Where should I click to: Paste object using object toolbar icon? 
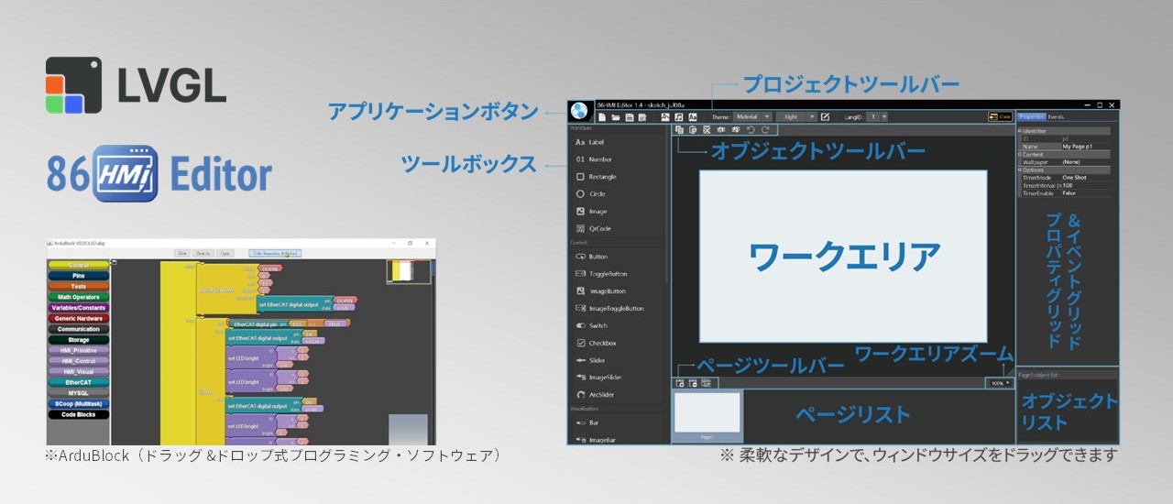tap(693, 130)
